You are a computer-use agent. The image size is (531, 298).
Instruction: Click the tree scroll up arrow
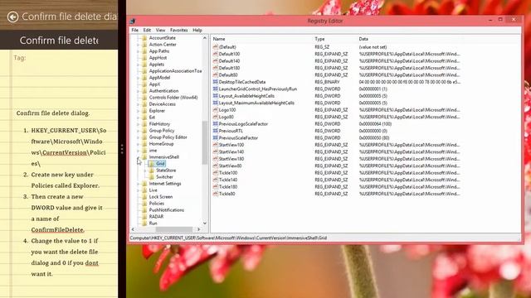(x=205, y=38)
